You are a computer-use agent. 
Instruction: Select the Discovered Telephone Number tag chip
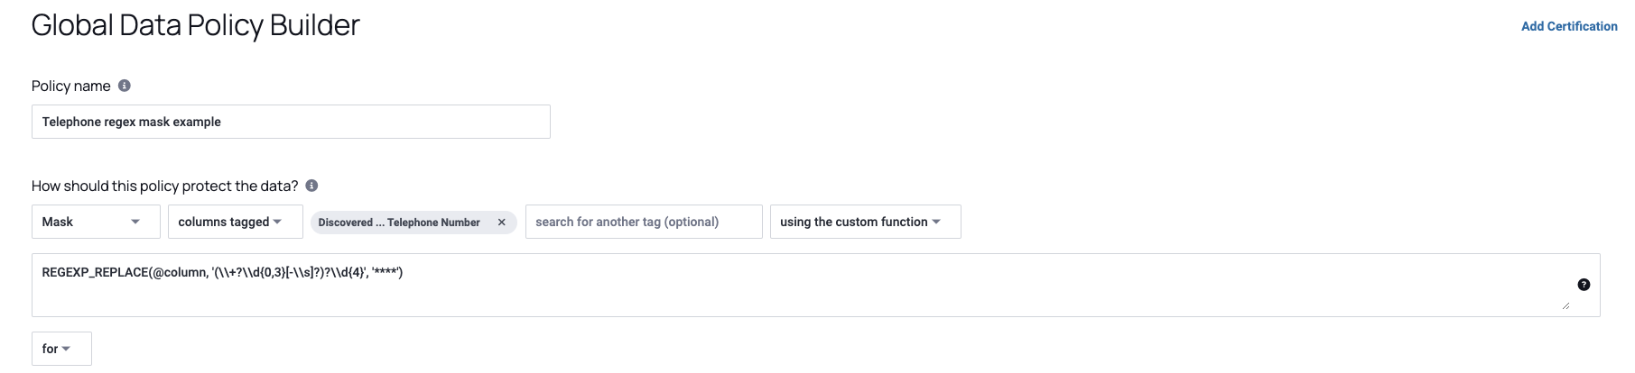[399, 223]
